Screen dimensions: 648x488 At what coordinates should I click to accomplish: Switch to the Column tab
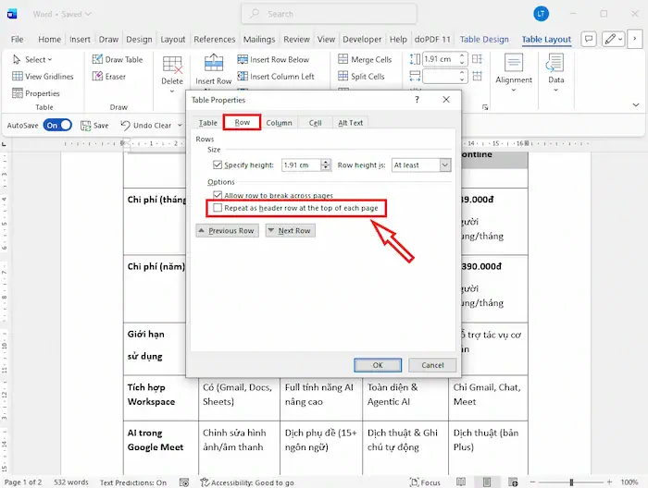coord(279,123)
